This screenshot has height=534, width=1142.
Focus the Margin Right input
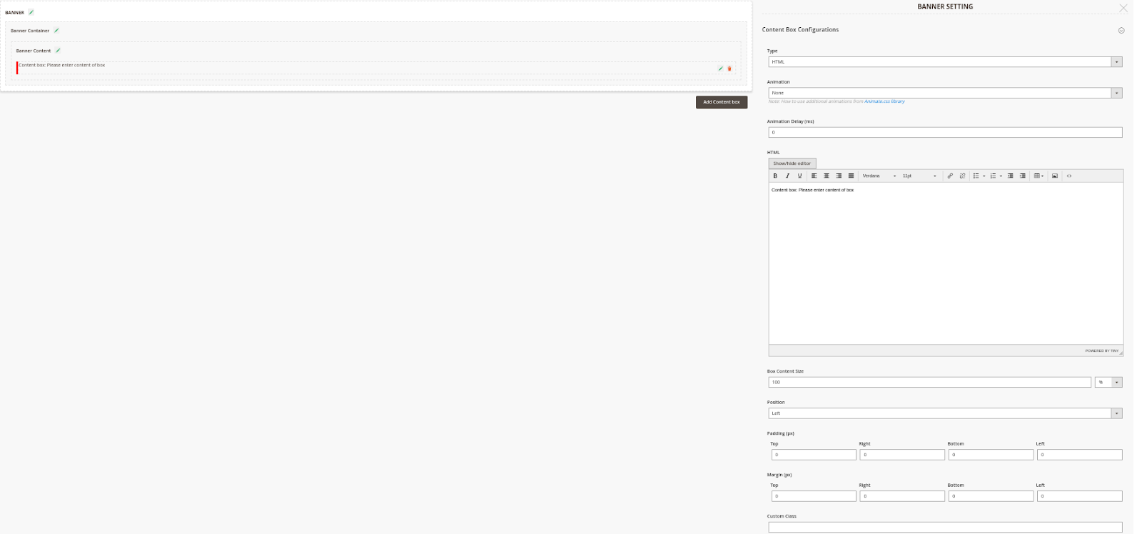[902, 496]
